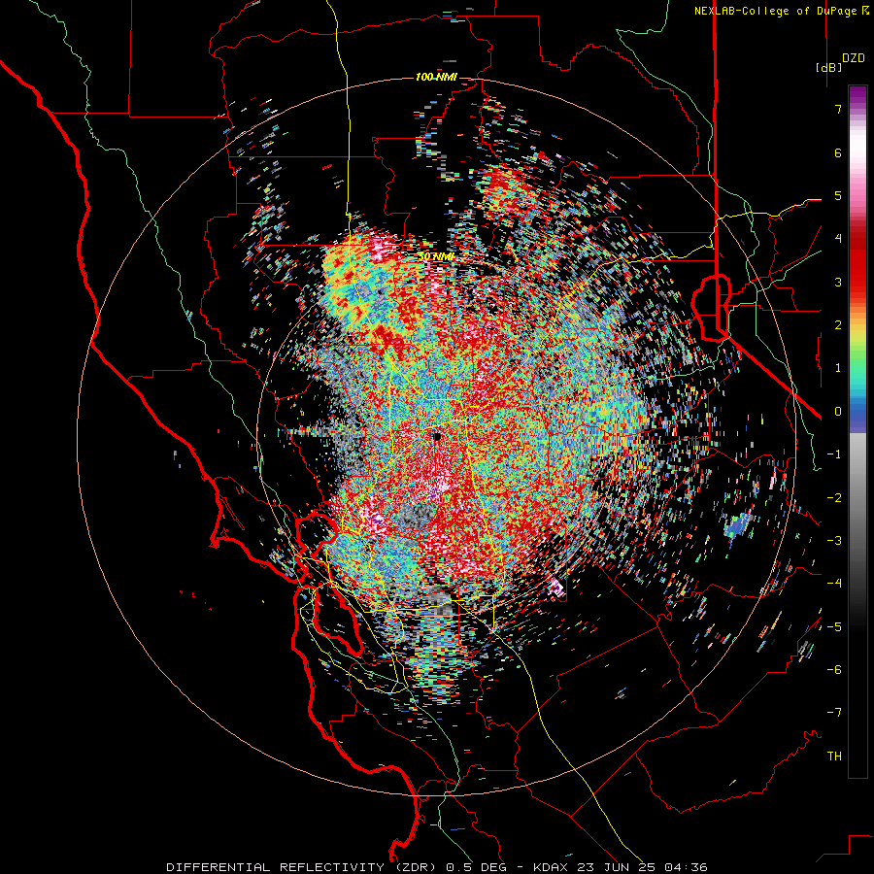The image size is (874, 874).
Task: Click the color scale bar legend
Action: pyautogui.click(x=857, y=431)
